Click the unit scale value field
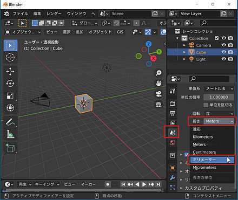Image resolution: width=238 pixels, height=200 pixels. click(219, 97)
